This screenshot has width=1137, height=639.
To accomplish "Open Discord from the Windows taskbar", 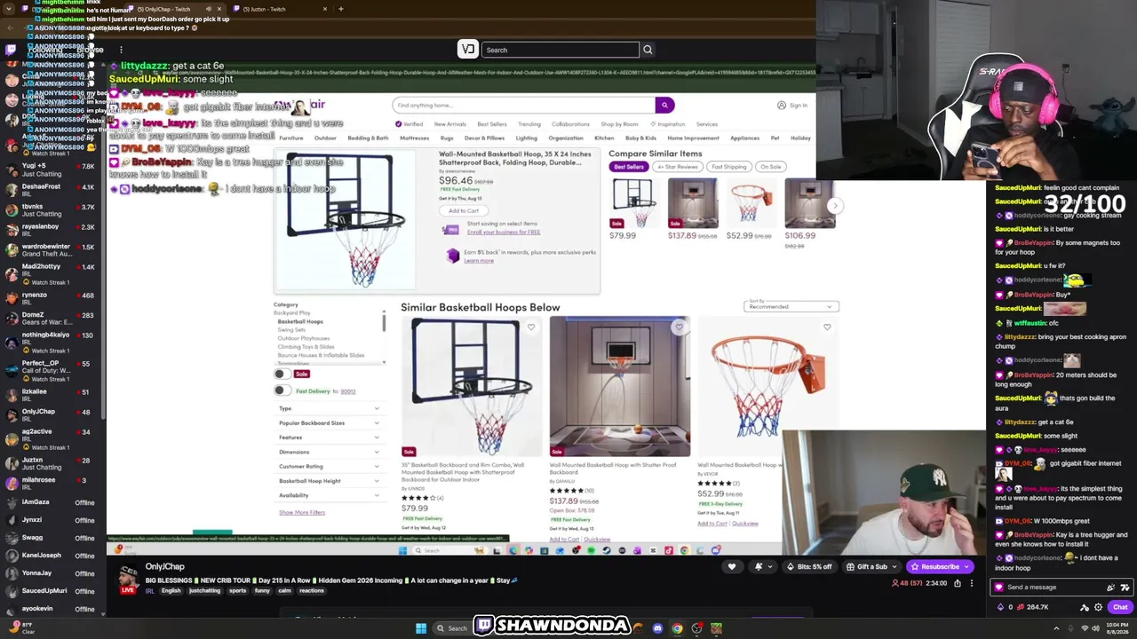I will click(x=657, y=628).
